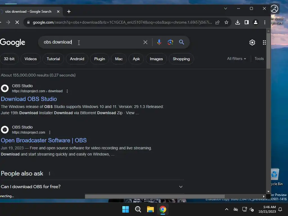This screenshot has height=216, width=288.
Task: Go forward to the next page
Action: click(8, 22)
